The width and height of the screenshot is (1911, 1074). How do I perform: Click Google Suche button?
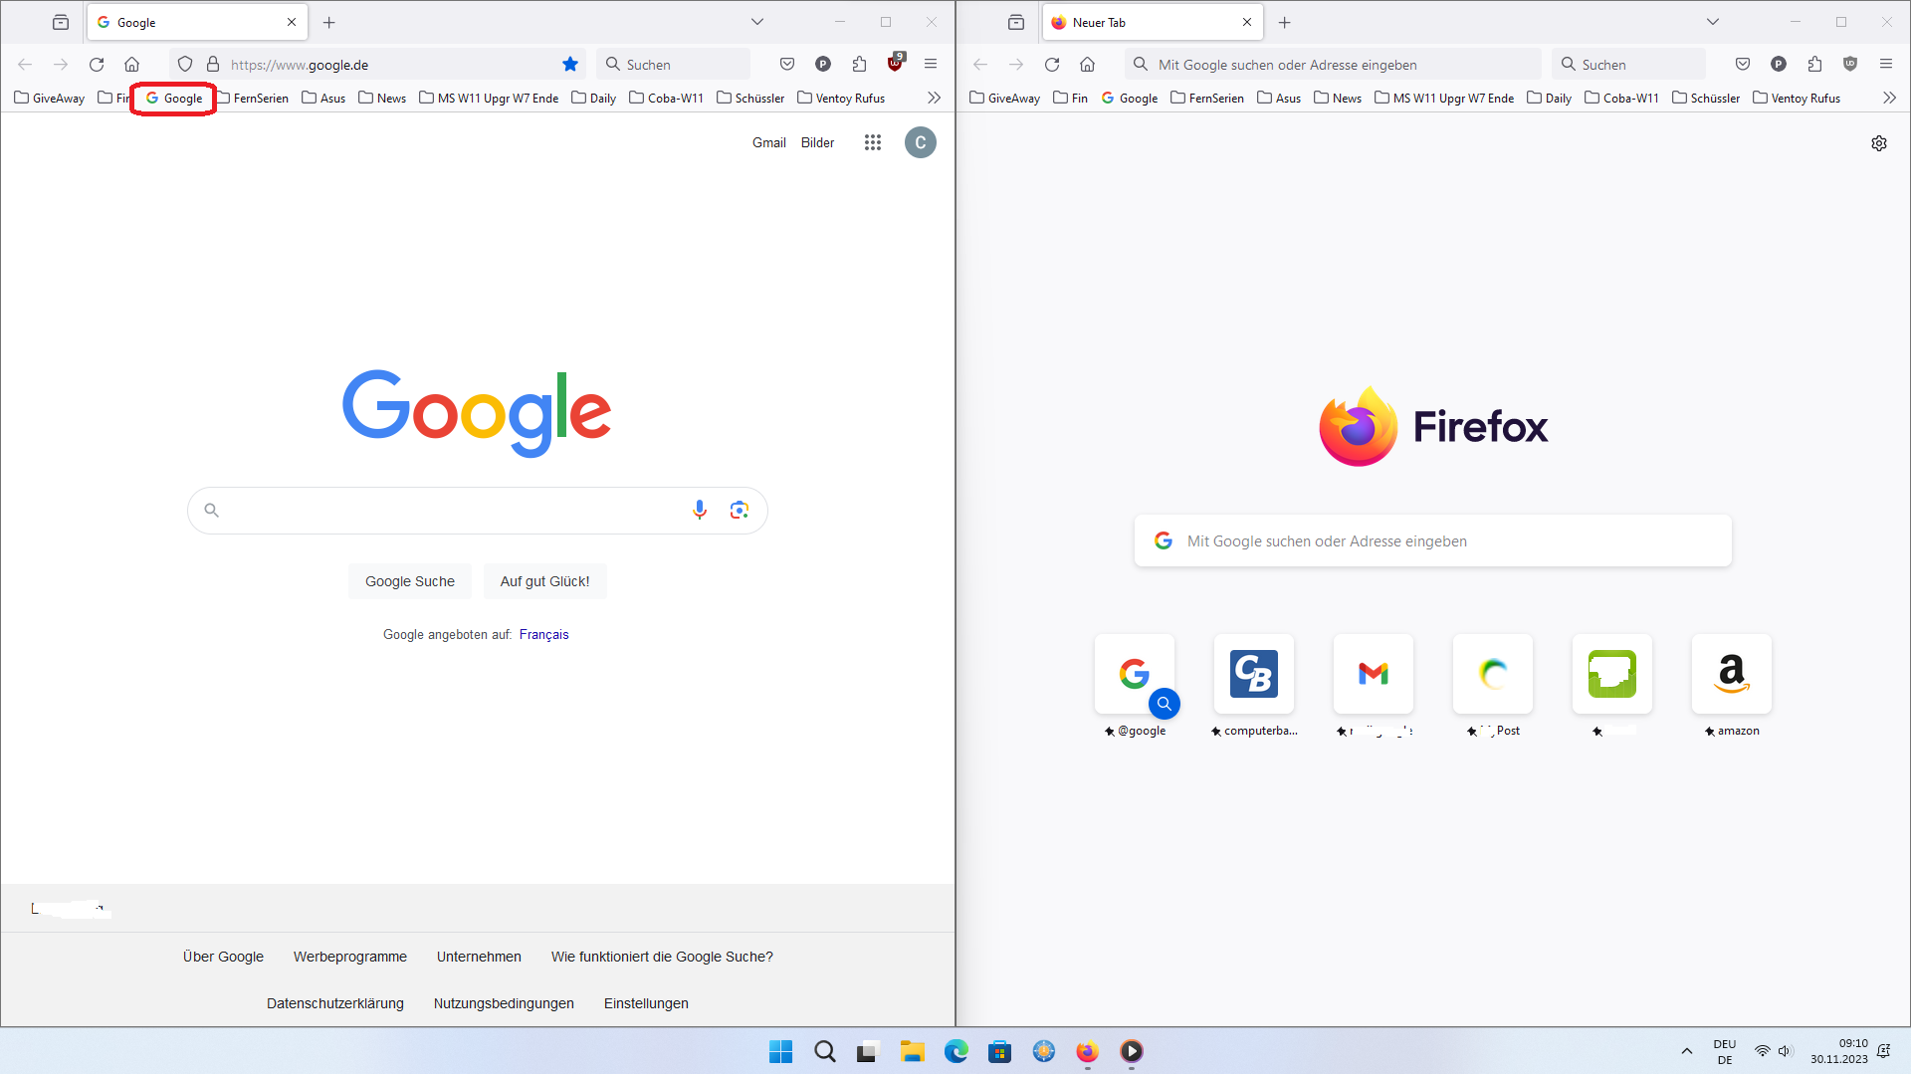[410, 581]
